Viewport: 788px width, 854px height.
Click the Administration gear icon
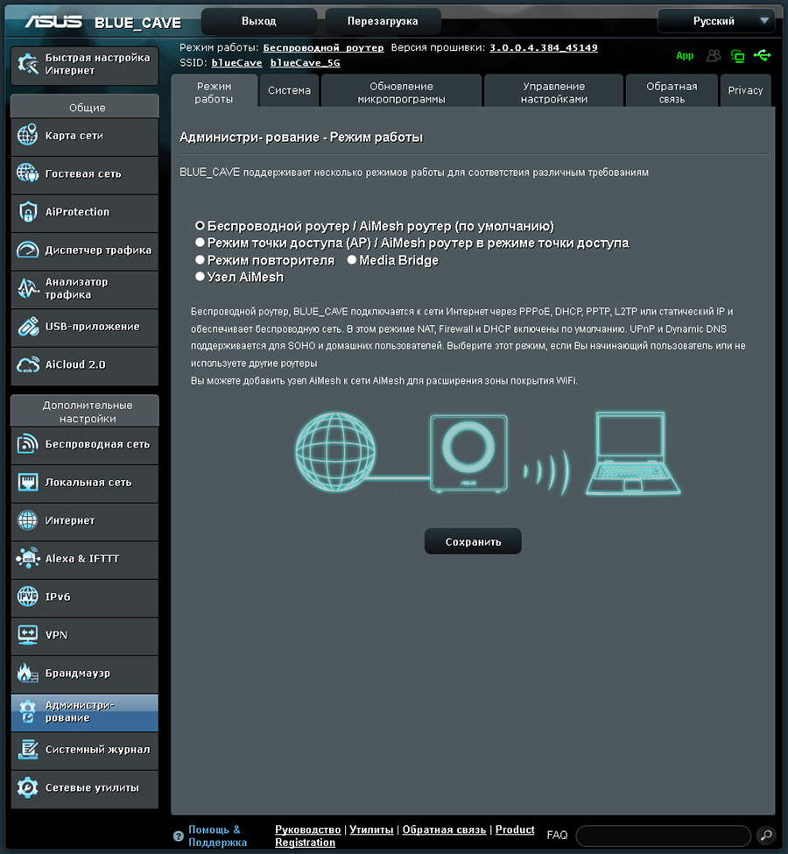[x=27, y=711]
